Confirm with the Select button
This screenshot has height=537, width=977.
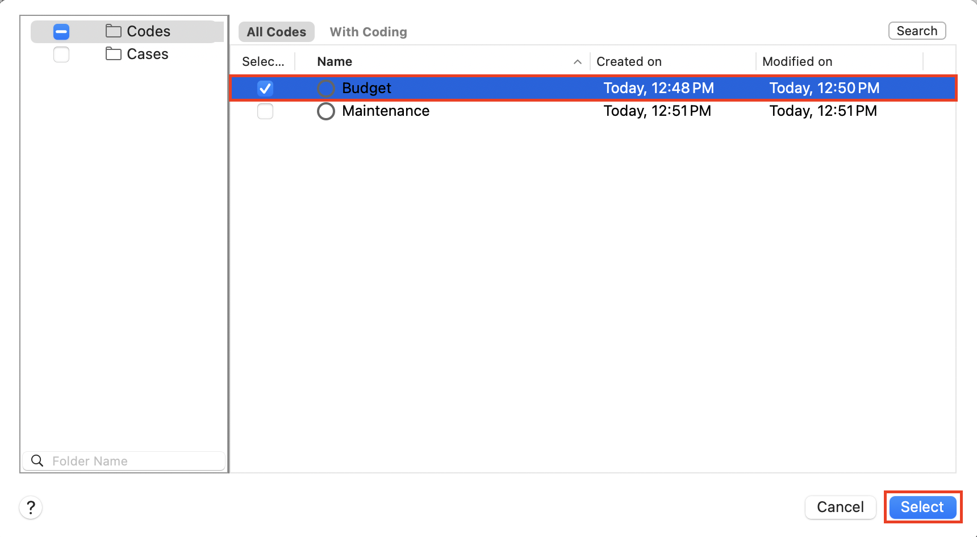click(922, 507)
